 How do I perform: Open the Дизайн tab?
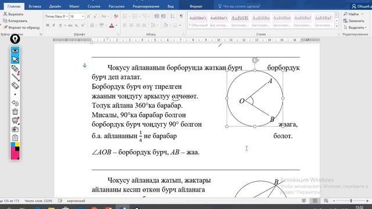point(55,6)
